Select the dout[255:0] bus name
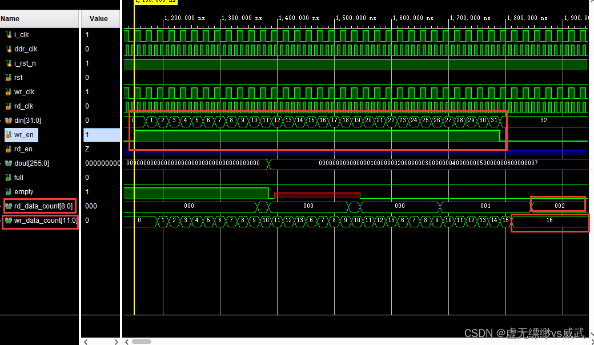 pos(32,163)
